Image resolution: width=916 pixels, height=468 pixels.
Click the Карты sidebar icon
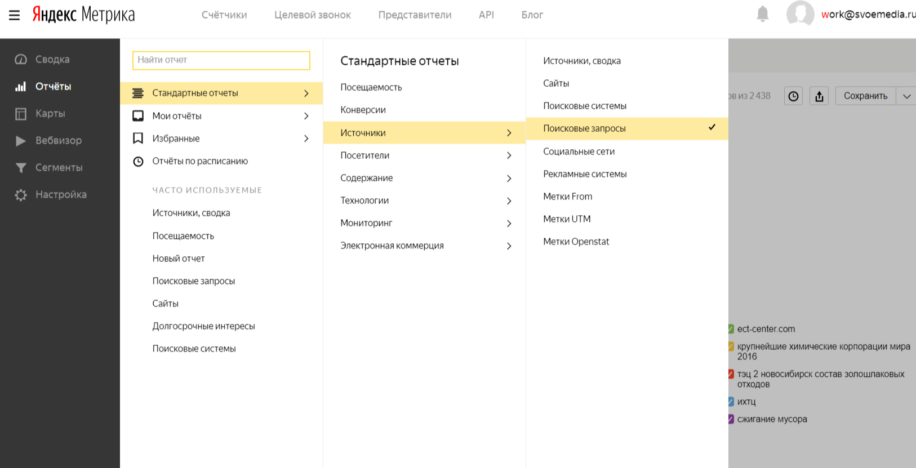(x=21, y=113)
